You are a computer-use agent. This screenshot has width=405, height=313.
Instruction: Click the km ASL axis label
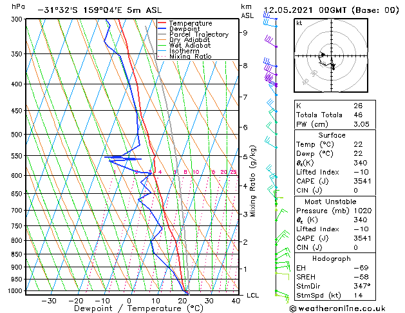point(247,11)
